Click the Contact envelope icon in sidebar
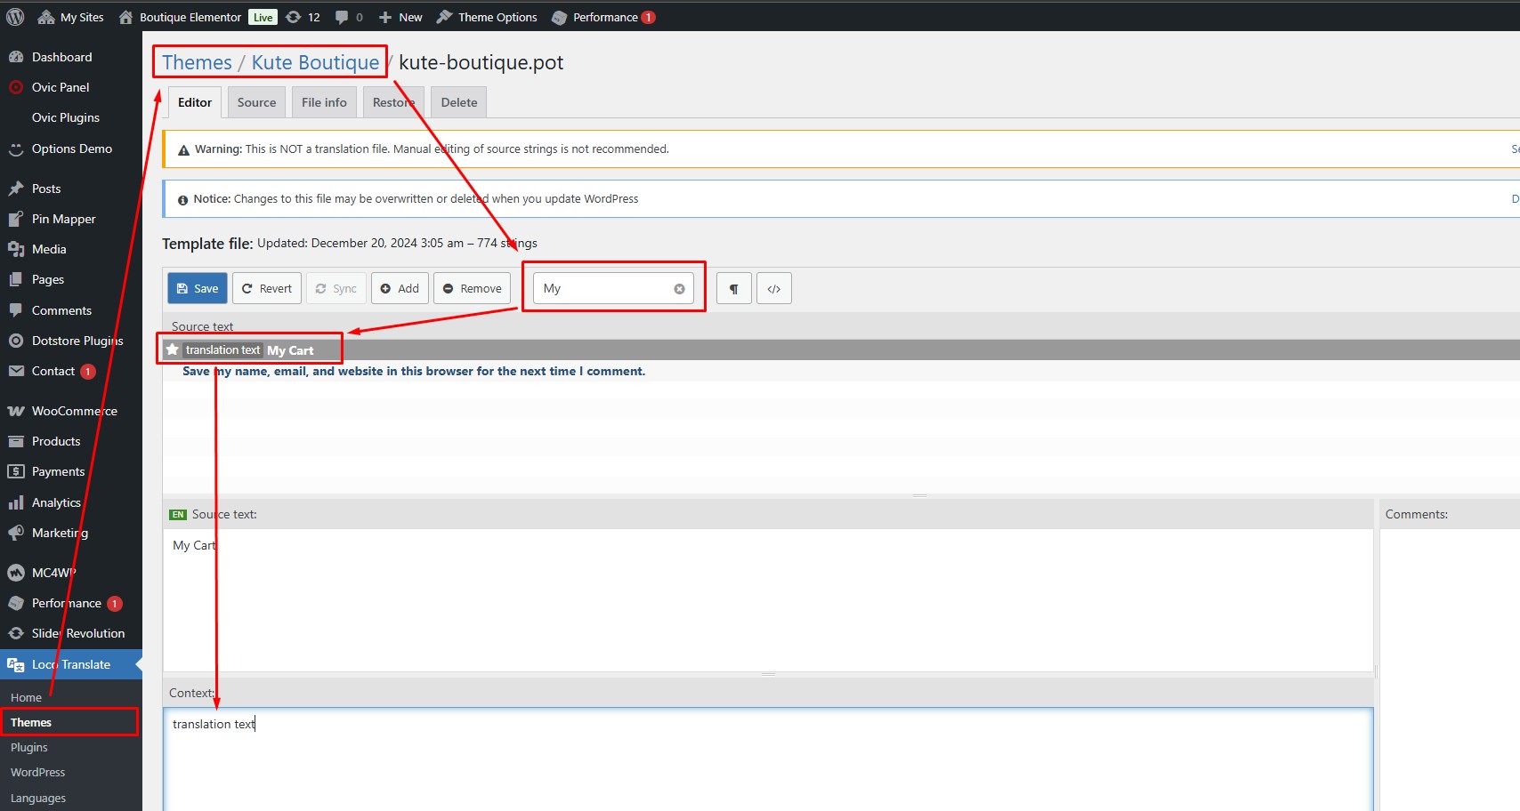The height and width of the screenshot is (811, 1520). click(15, 371)
